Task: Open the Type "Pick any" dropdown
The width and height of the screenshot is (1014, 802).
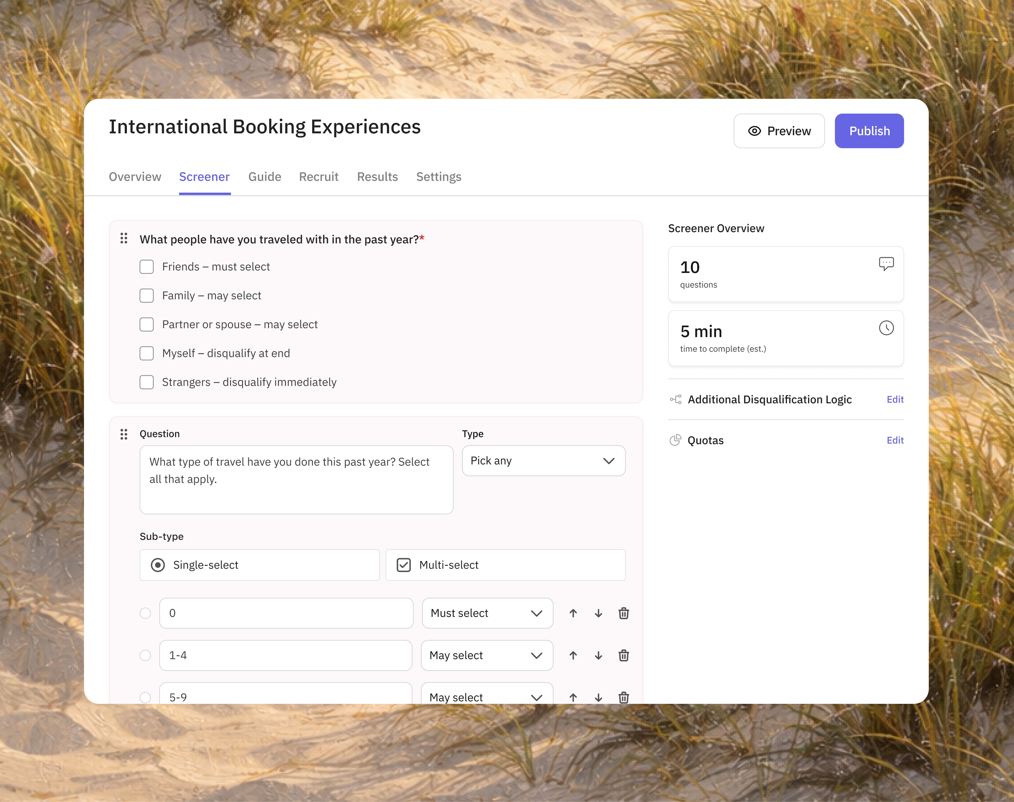Action: (543, 461)
